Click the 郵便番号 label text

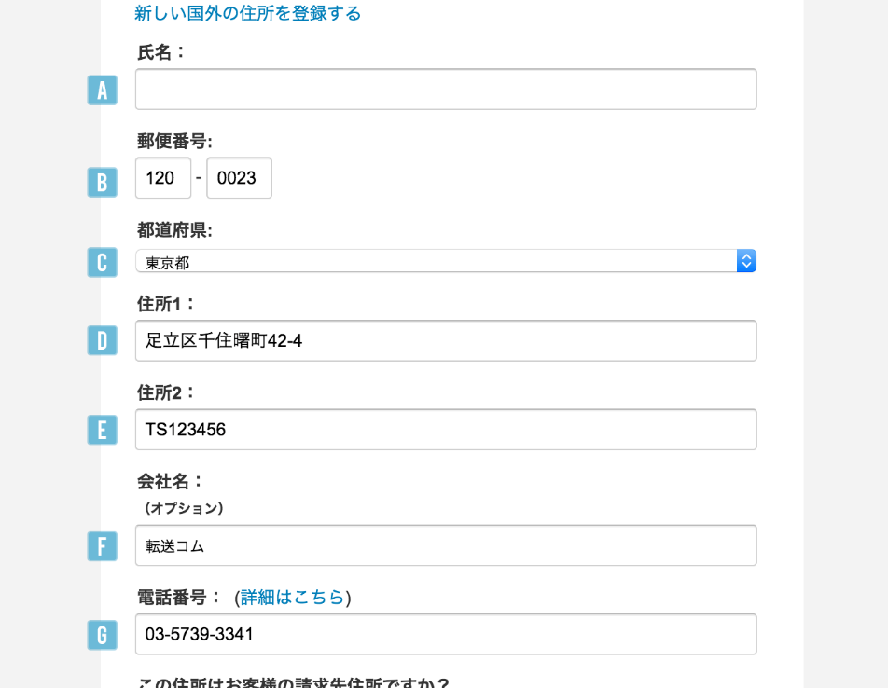coord(174,141)
